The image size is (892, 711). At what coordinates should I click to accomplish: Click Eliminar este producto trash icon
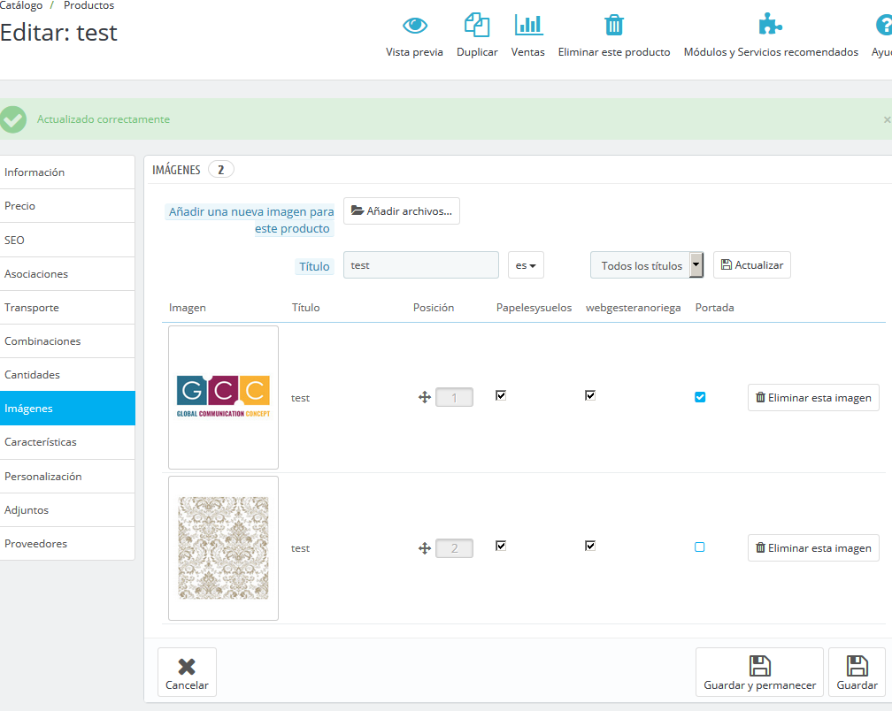pyautogui.click(x=614, y=25)
